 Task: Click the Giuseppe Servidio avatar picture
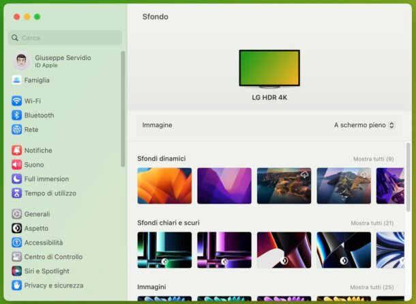click(x=22, y=61)
